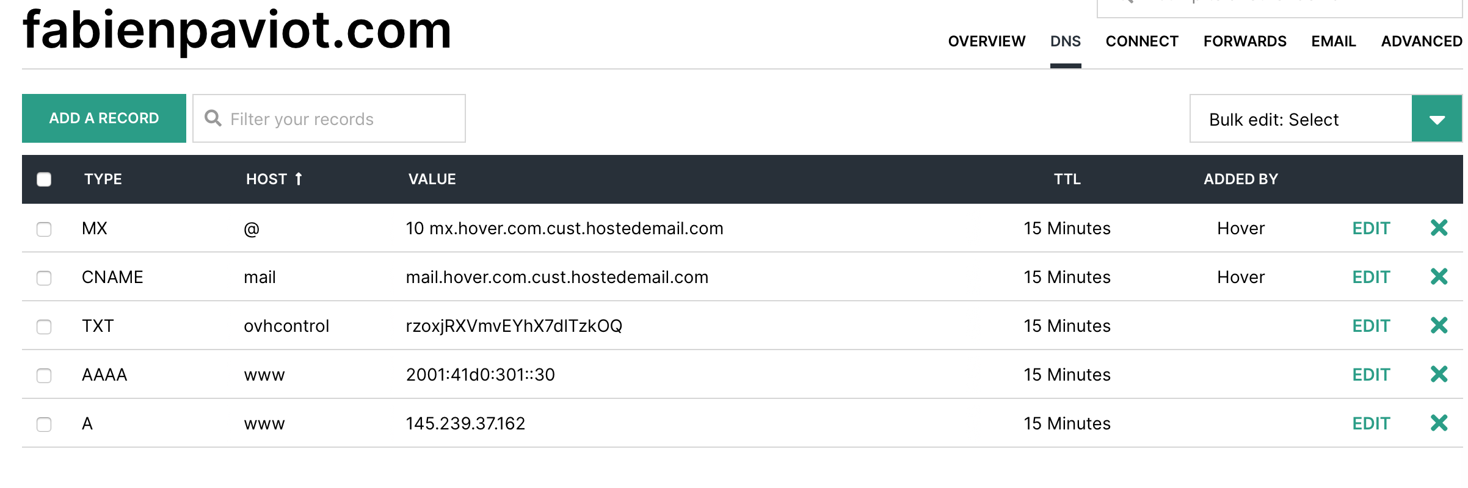Go to the EMAIL tab

[x=1333, y=41]
